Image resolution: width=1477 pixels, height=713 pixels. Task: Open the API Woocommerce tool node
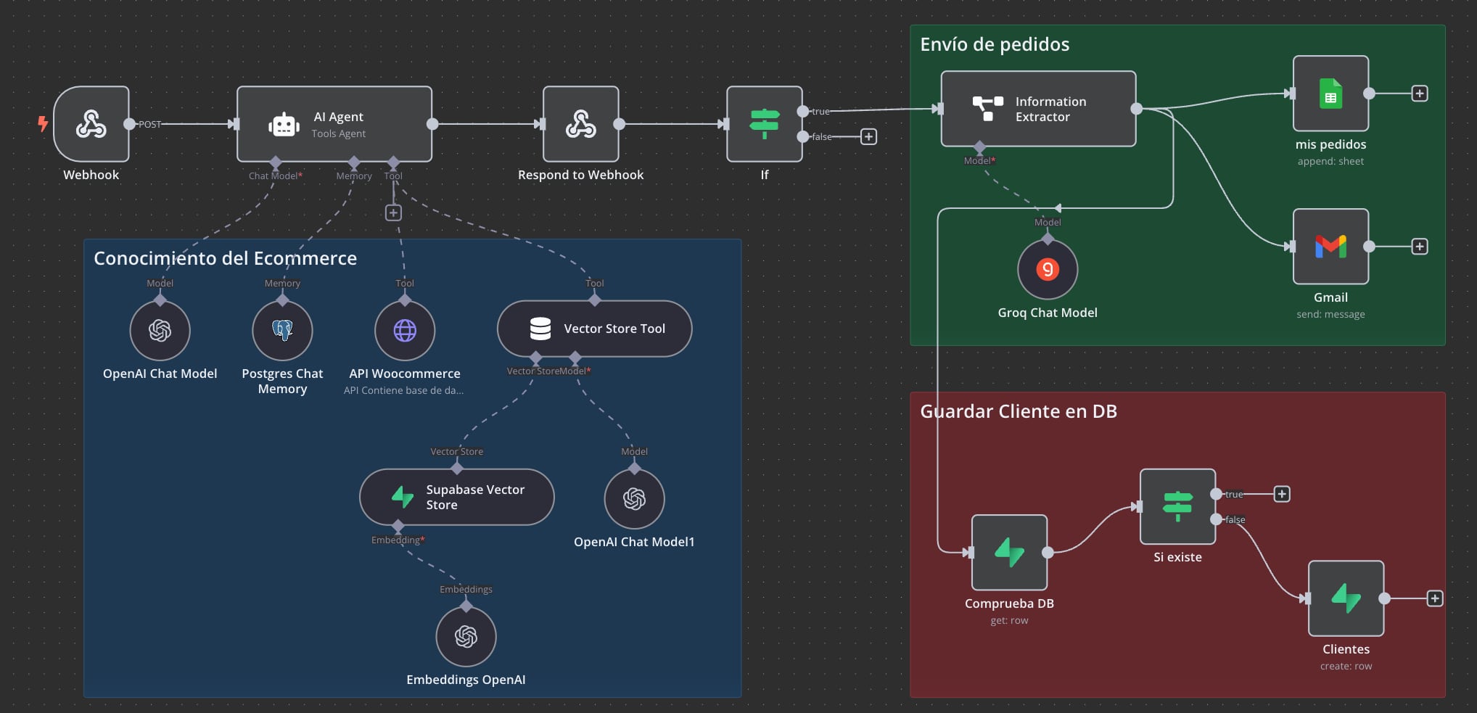click(x=405, y=331)
